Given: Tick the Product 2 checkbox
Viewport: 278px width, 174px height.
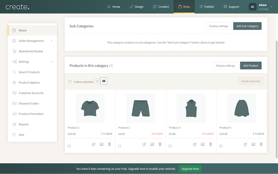Looking at the screenshot, I should pos(119,146).
